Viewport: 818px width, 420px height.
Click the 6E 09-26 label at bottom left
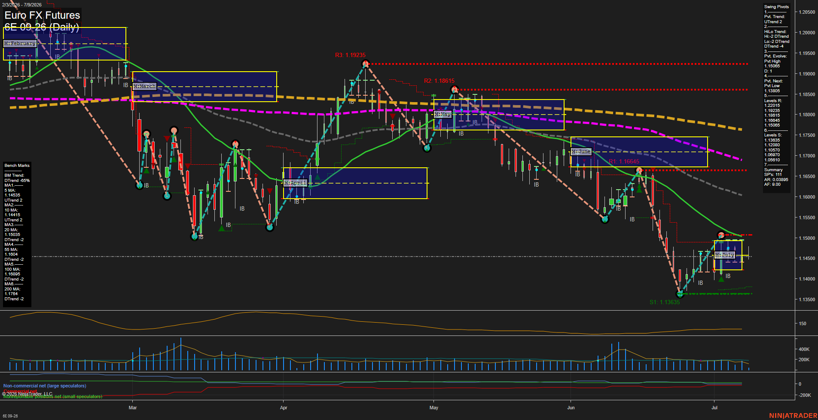click(10, 416)
